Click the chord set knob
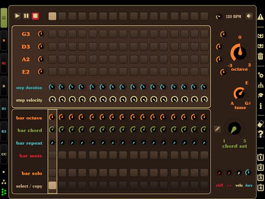 234,128
